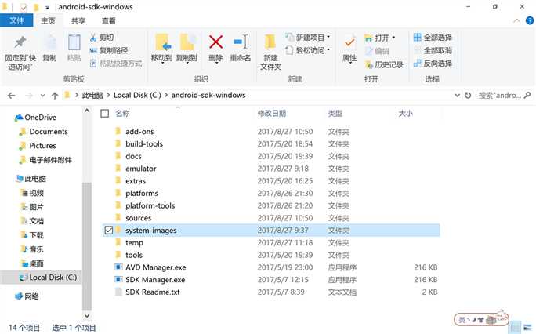
Task: Expand the Open (打开) dropdown arrow
Action: 393,38
